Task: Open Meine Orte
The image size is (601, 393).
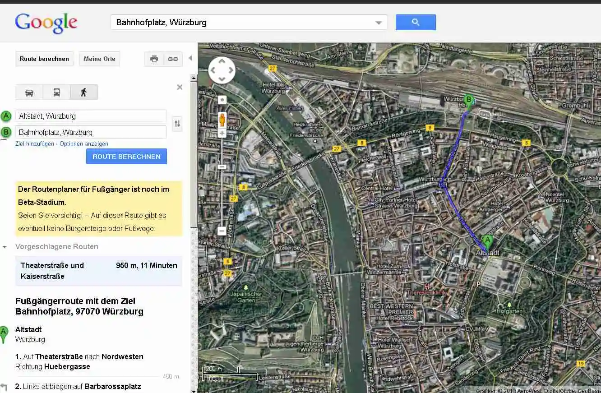Action: pyautogui.click(x=99, y=59)
